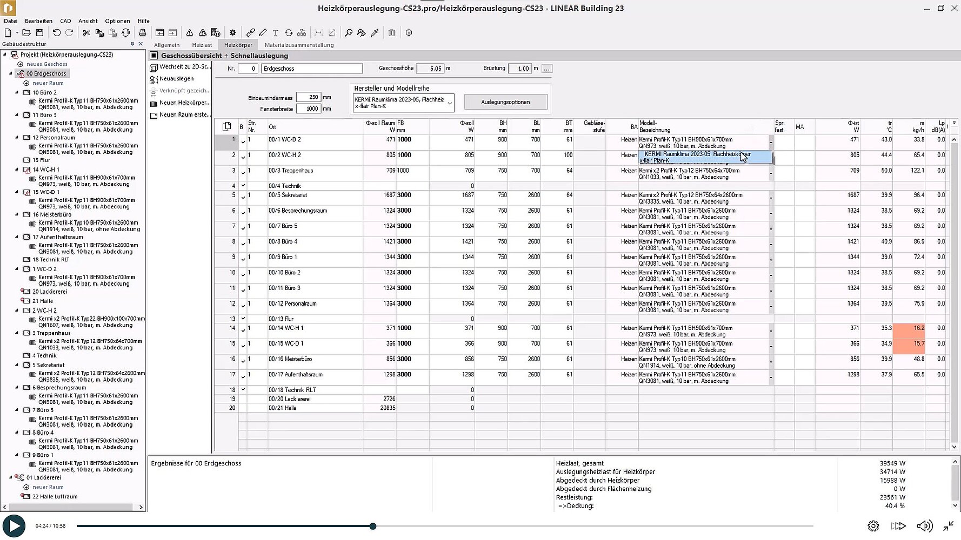Toggle row 5 Sekretariat chevron in B column

tap(243, 198)
